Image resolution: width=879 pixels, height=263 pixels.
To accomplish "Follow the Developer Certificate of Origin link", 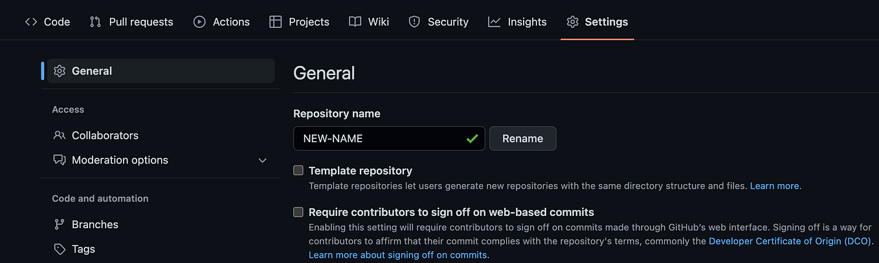I will 790,241.
